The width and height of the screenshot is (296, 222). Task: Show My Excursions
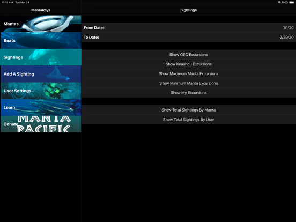189,93
